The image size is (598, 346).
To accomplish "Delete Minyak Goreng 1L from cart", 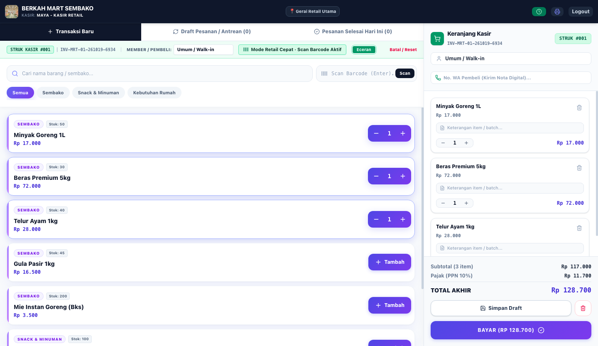I will [579, 108].
